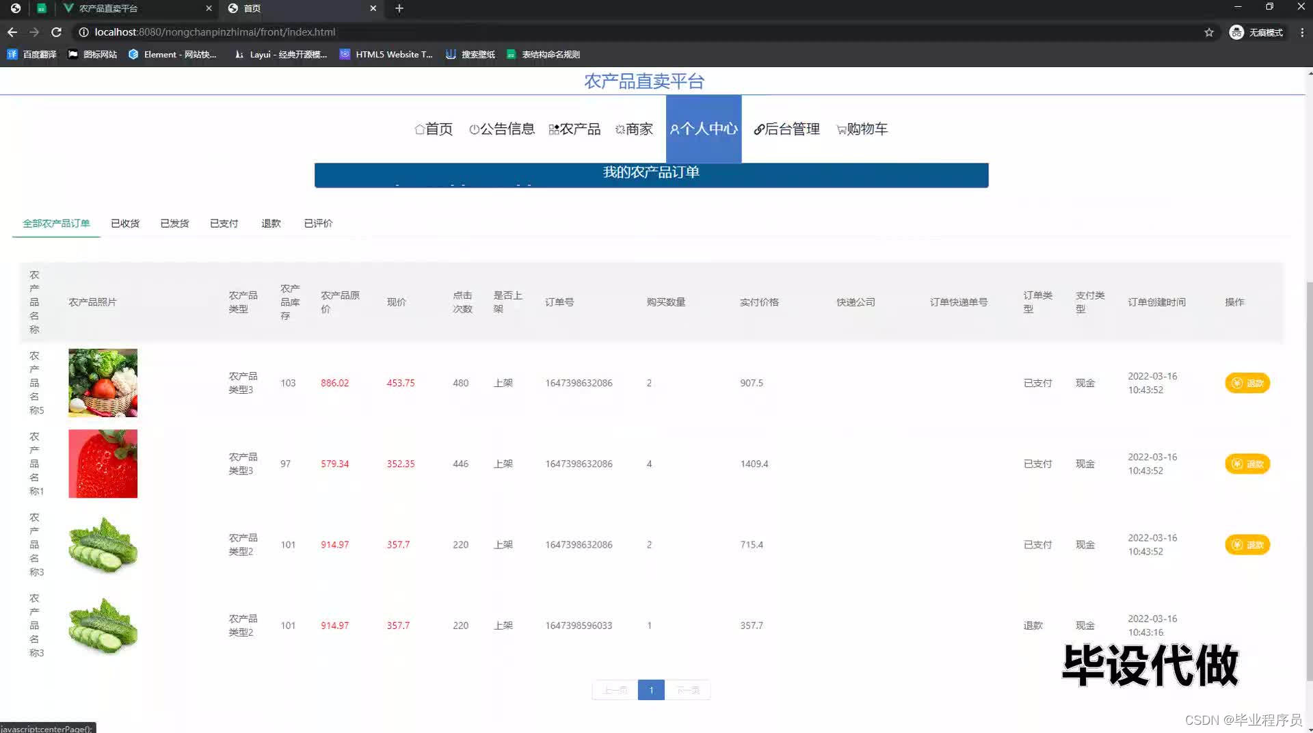Close the 农产品直卖平台 browser tab

coord(209,8)
